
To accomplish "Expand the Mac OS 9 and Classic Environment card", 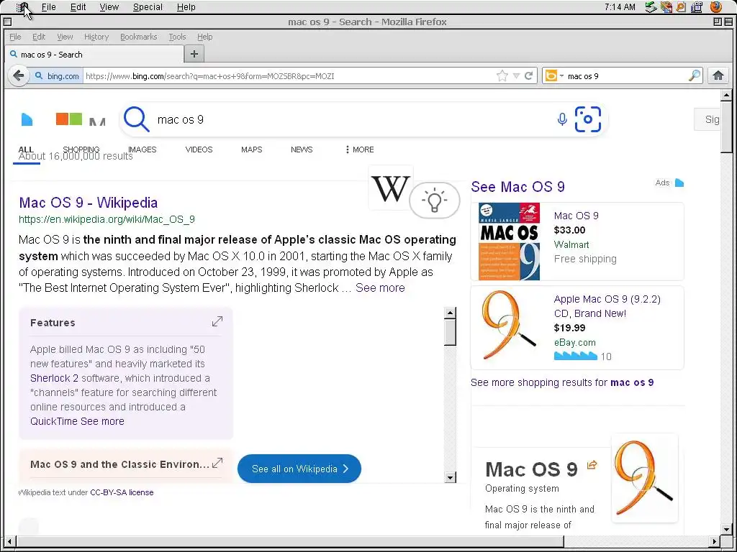I will pos(217,464).
